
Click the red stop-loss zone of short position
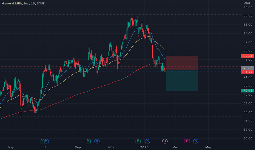[x=182, y=63]
